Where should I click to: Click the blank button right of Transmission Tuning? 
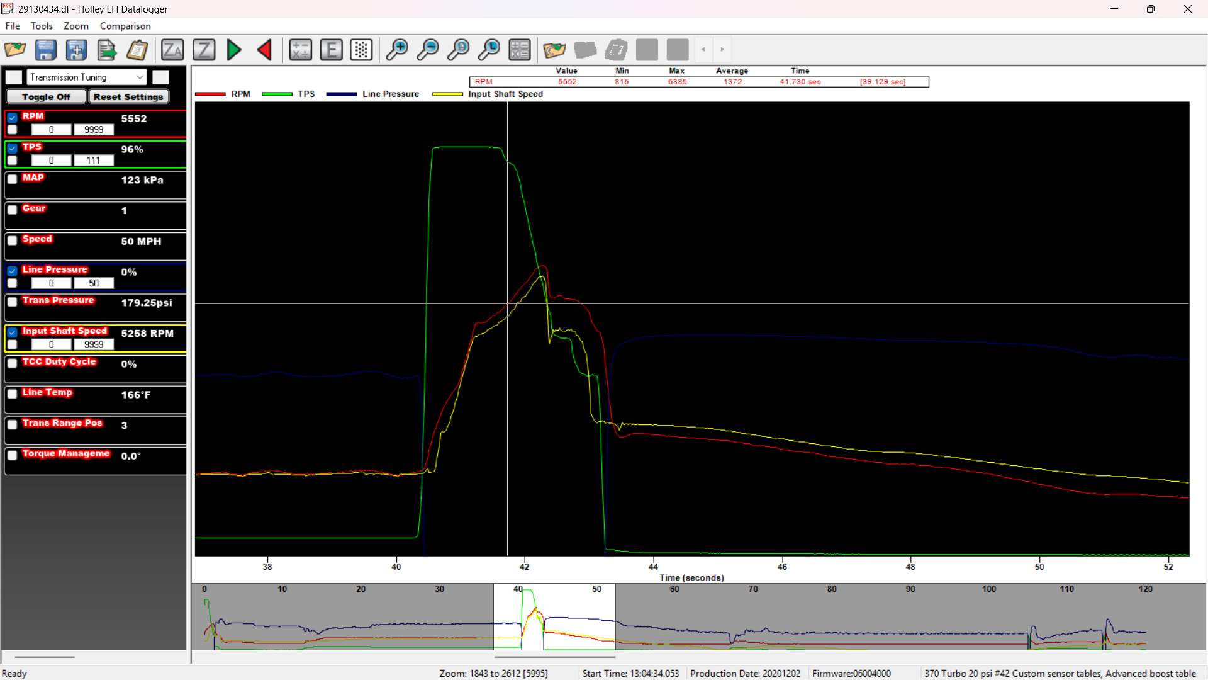tap(160, 77)
